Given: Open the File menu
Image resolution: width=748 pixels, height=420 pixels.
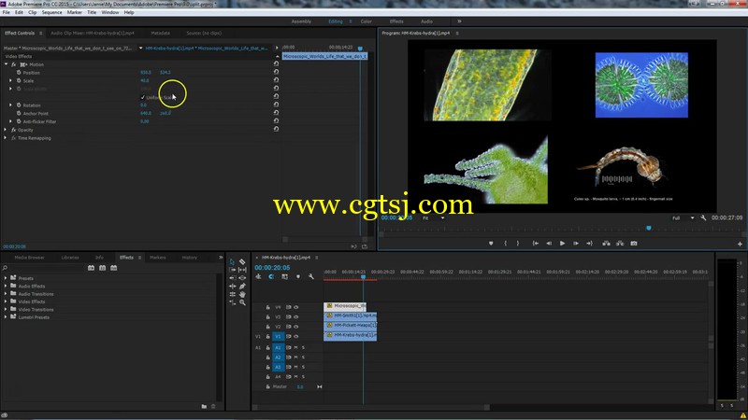Looking at the screenshot, I should [x=7, y=12].
